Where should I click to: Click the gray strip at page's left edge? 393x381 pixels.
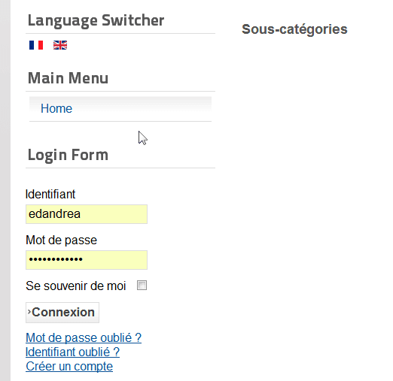click(5, 190)
